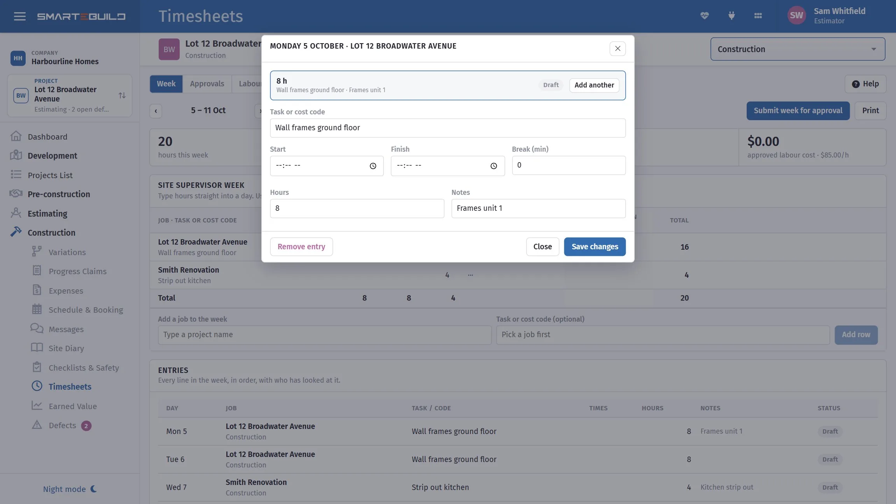896x504 pixels.
Task: Open the Finish time clock picker
Action: tap(494, 166)
